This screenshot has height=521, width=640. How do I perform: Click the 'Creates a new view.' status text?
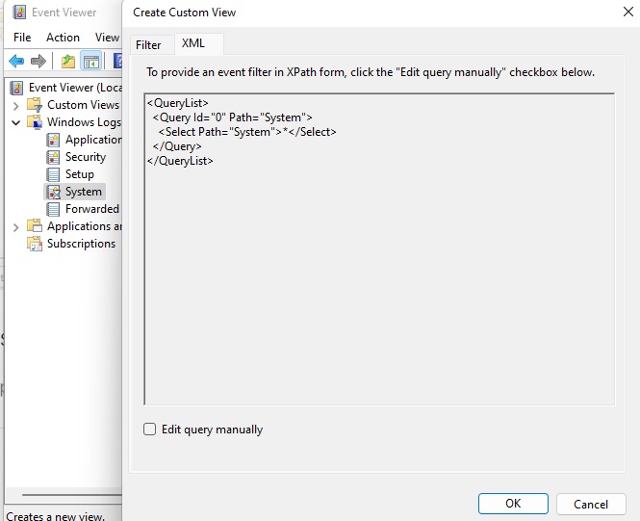56,516
